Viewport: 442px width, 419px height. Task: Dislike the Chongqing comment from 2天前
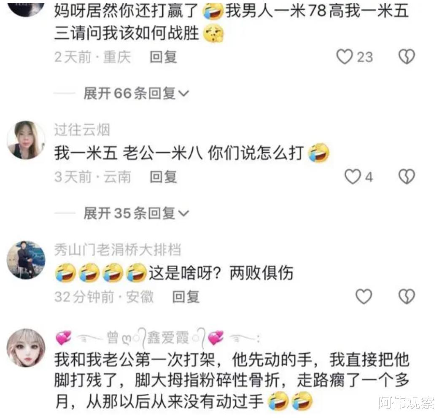[407, 56]
